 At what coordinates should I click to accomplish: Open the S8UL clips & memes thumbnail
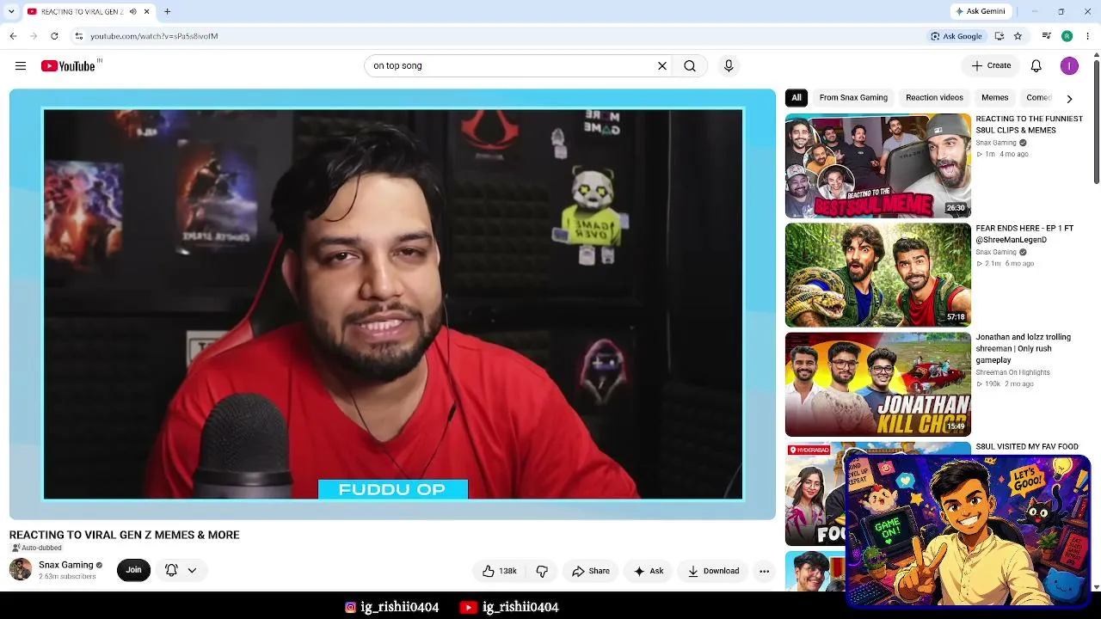click(877, 166)
